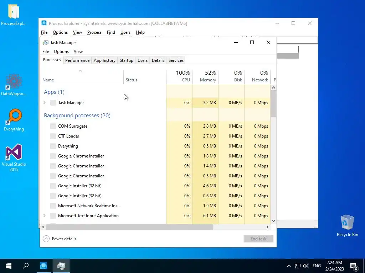Screen dimensions: 365x273
Task: Click the Process Explorer title bar icon
Action: tap(44, 23)
